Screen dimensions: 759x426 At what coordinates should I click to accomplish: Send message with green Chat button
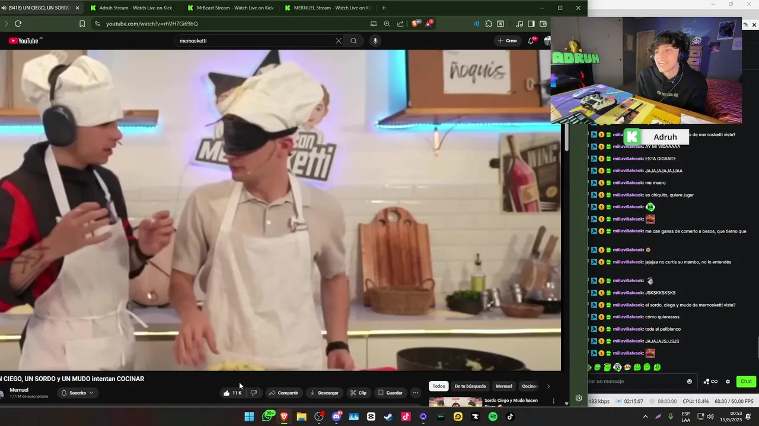click(746, 382)
